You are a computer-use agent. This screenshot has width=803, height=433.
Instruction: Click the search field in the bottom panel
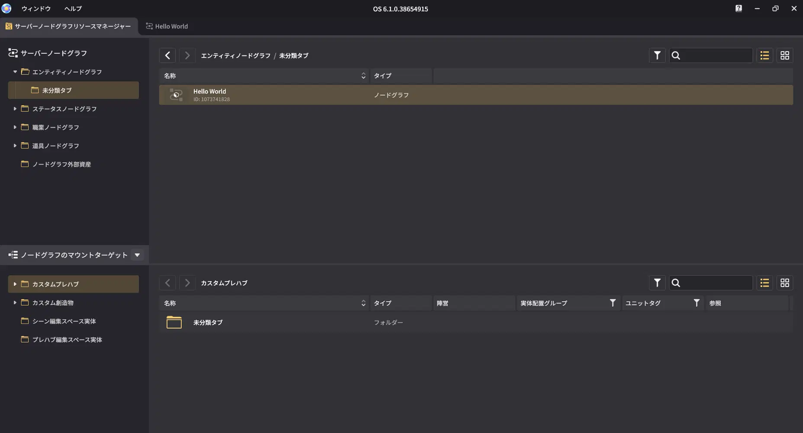(x=710, y=282)
